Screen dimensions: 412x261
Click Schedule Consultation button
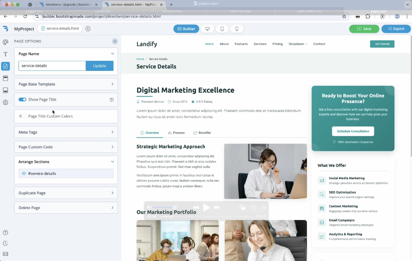tap(353, 131)
